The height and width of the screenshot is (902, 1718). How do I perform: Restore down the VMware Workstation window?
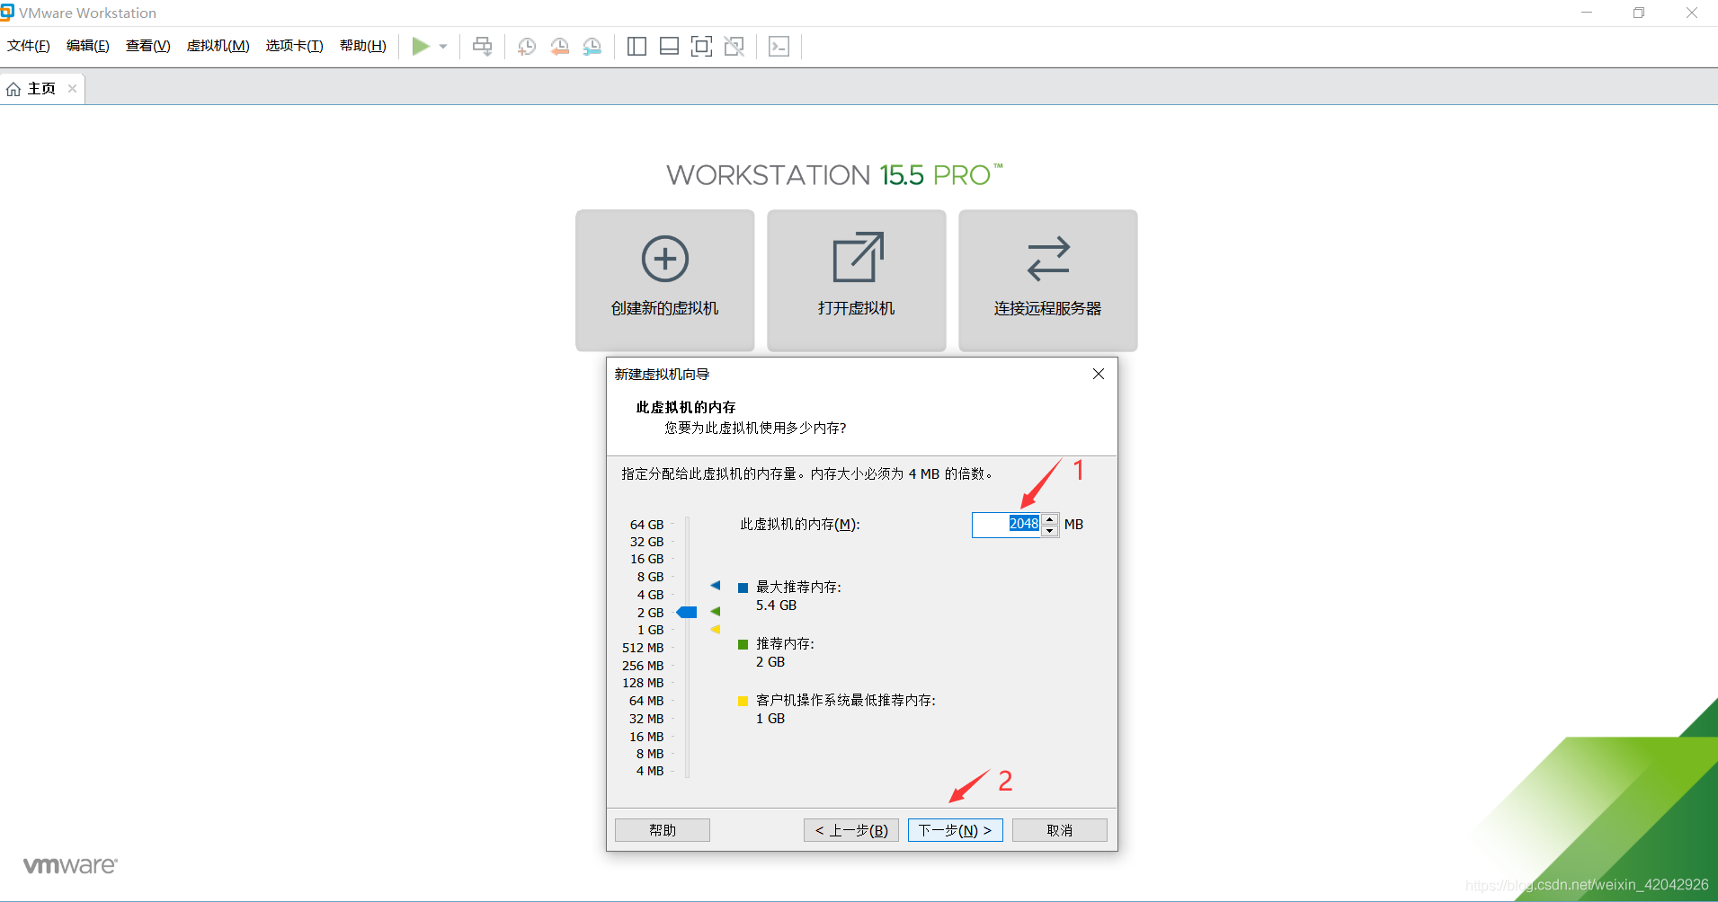click(1639, 13)
